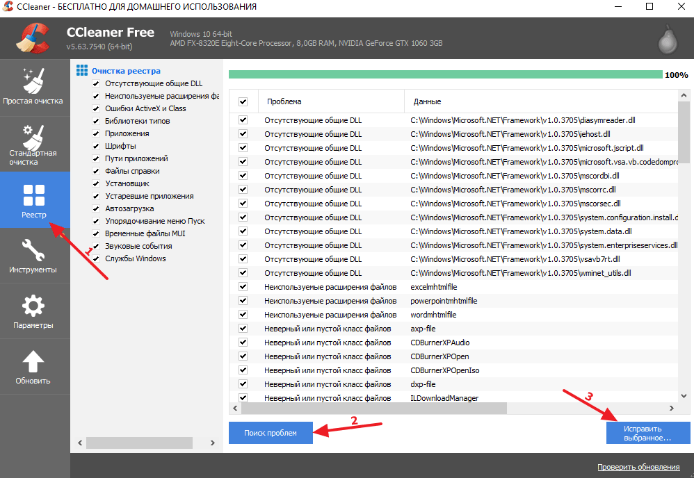This screenshot has width=694, height=478.
Task: Toggle Пути приложений checkbox
Action: (96, 158)
